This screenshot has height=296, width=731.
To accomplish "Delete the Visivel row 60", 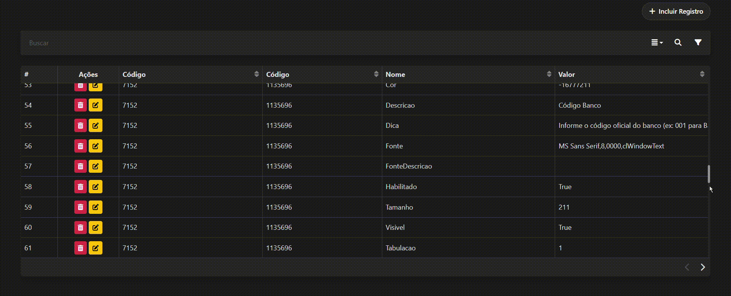I will coord(80,228).
